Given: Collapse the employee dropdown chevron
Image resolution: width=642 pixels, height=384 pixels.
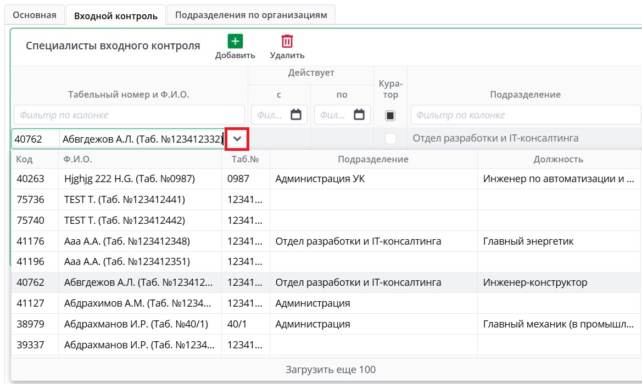Looking at the screenshot, I should [x=237, y=139].
